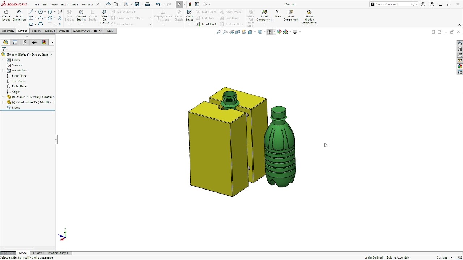Pick the Spline sketch tool

click(x=50, y=12)
